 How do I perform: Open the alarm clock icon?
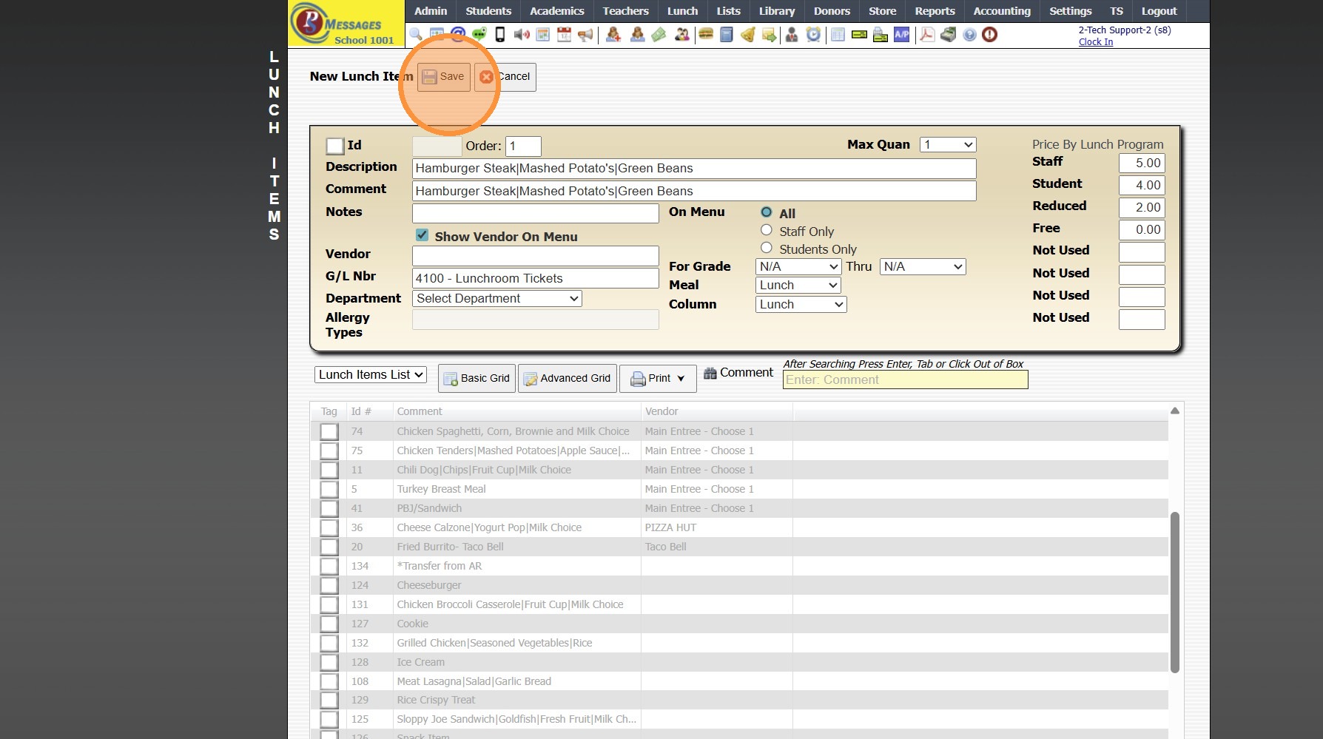click(813, 35)
